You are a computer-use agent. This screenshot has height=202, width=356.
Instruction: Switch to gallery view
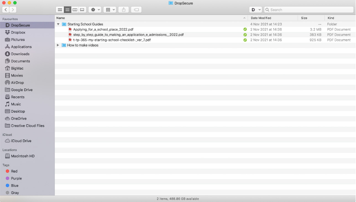pos(82,10)
